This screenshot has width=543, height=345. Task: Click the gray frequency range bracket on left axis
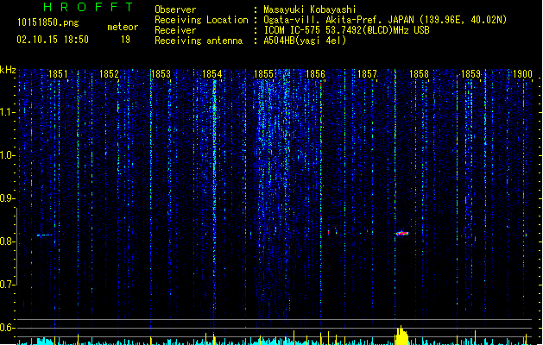[16, 247]
